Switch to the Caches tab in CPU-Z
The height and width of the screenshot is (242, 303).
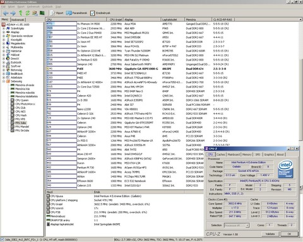pyautogui.click(x=221, y=154)
